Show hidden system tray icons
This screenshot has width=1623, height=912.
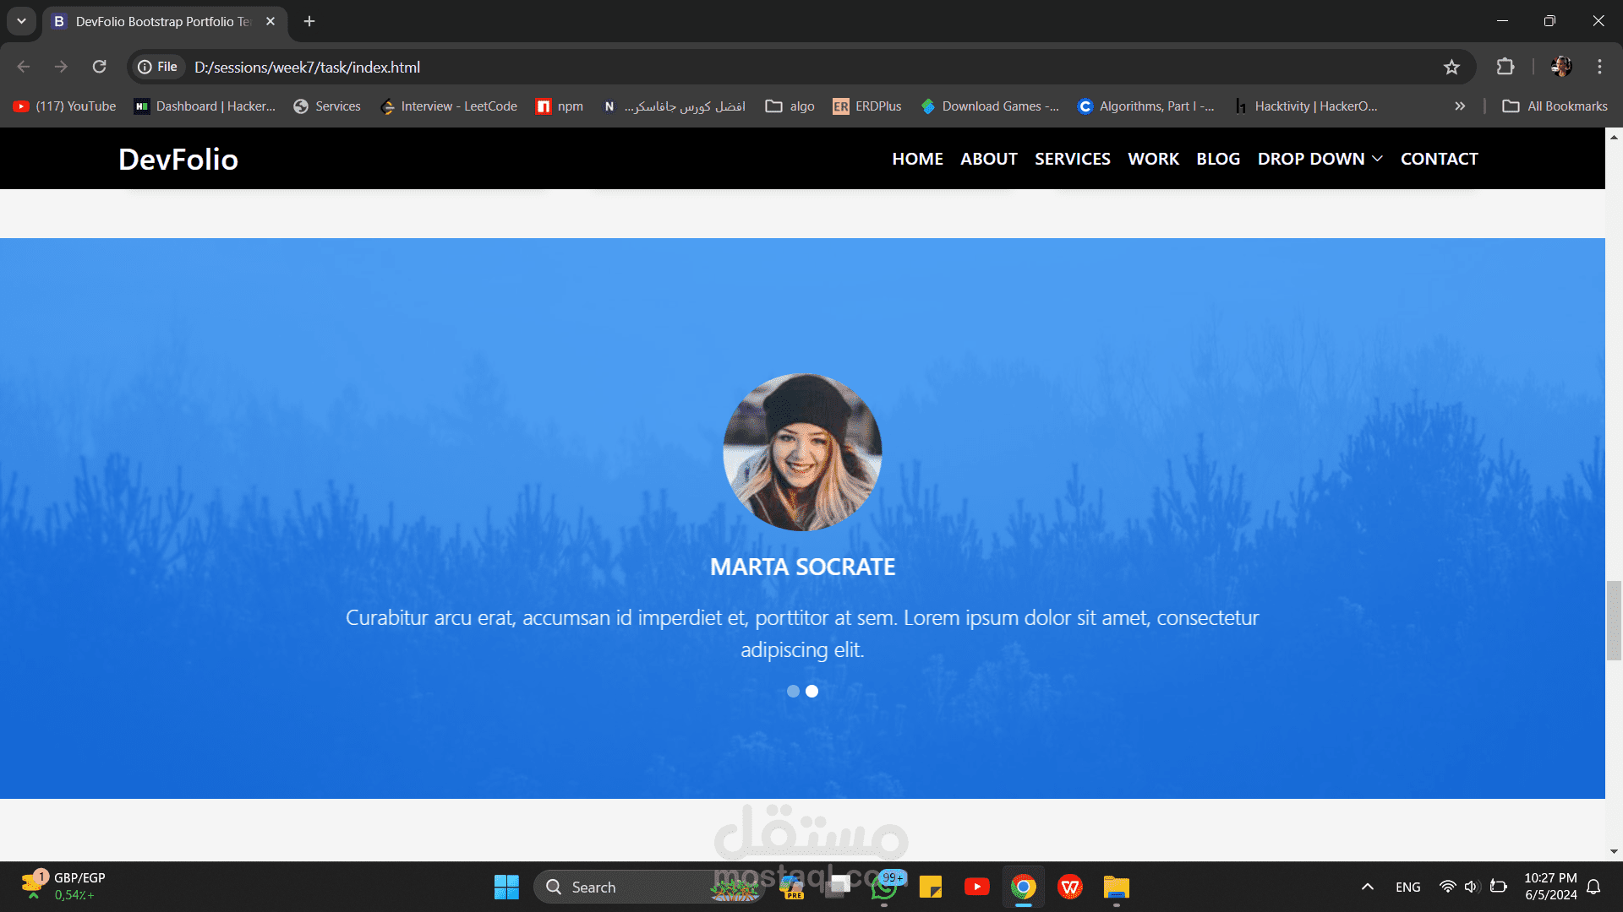coord(1367,887)
